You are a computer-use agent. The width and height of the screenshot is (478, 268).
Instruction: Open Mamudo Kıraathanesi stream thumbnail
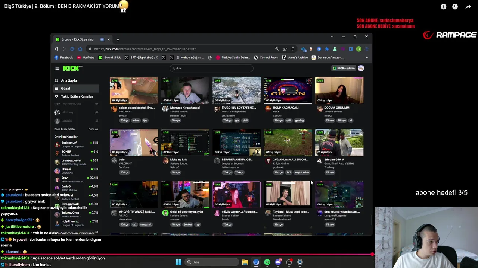tap(185, 90)
